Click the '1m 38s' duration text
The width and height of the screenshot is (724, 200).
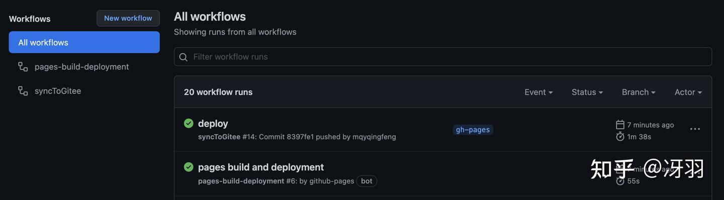pyautogui.click(x=639, y=137)
